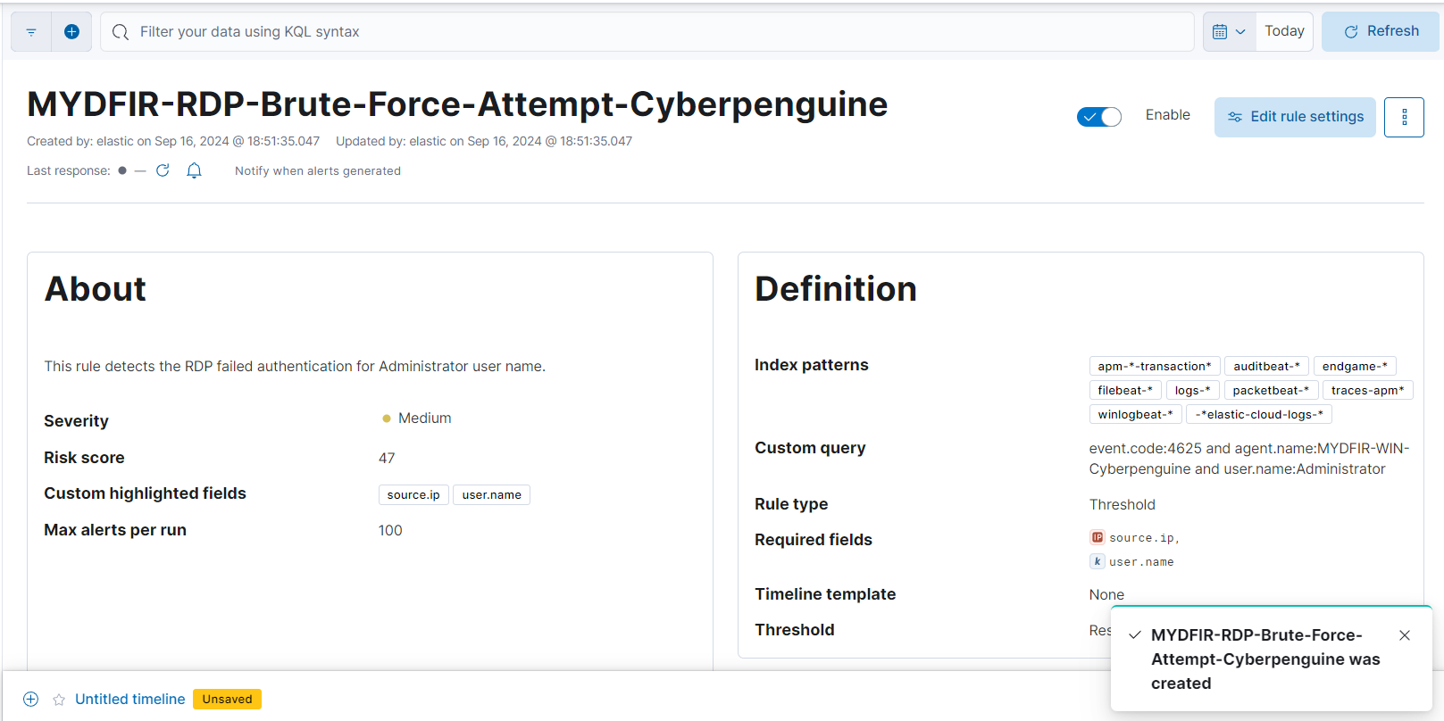Refresh last response status icon
Viewport: 1444px width, 721px height.
point(163,170)
